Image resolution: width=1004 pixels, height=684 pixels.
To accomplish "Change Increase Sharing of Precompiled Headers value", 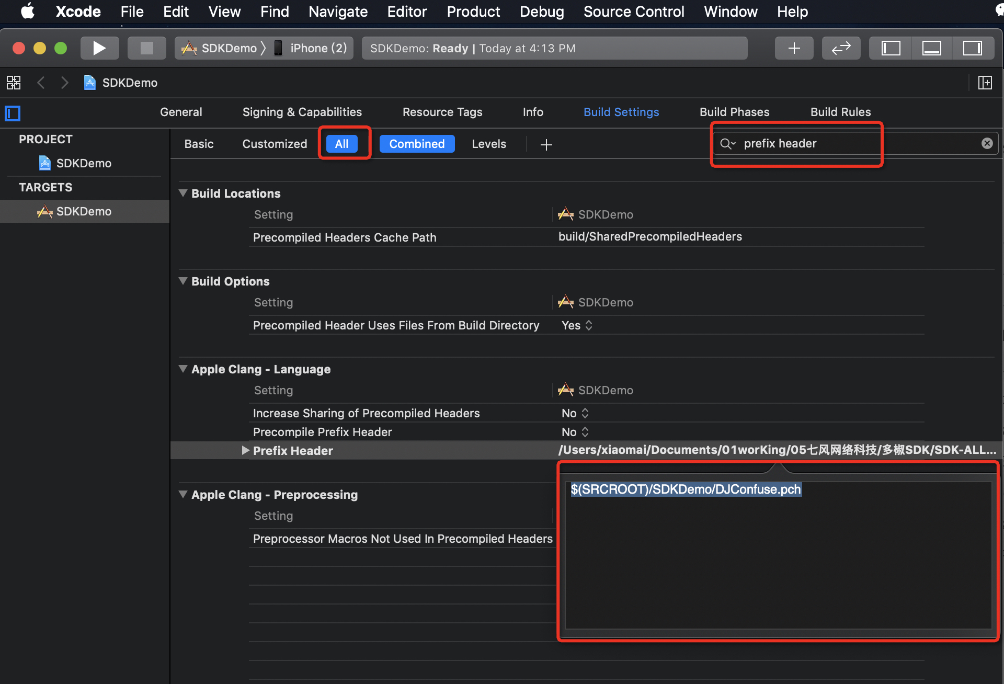I will pos(575,413).
